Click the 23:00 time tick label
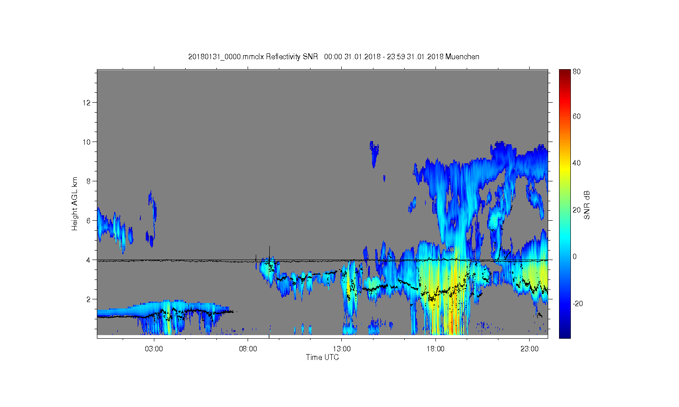This screenshot has width=679, height=407. coord(530,349)
